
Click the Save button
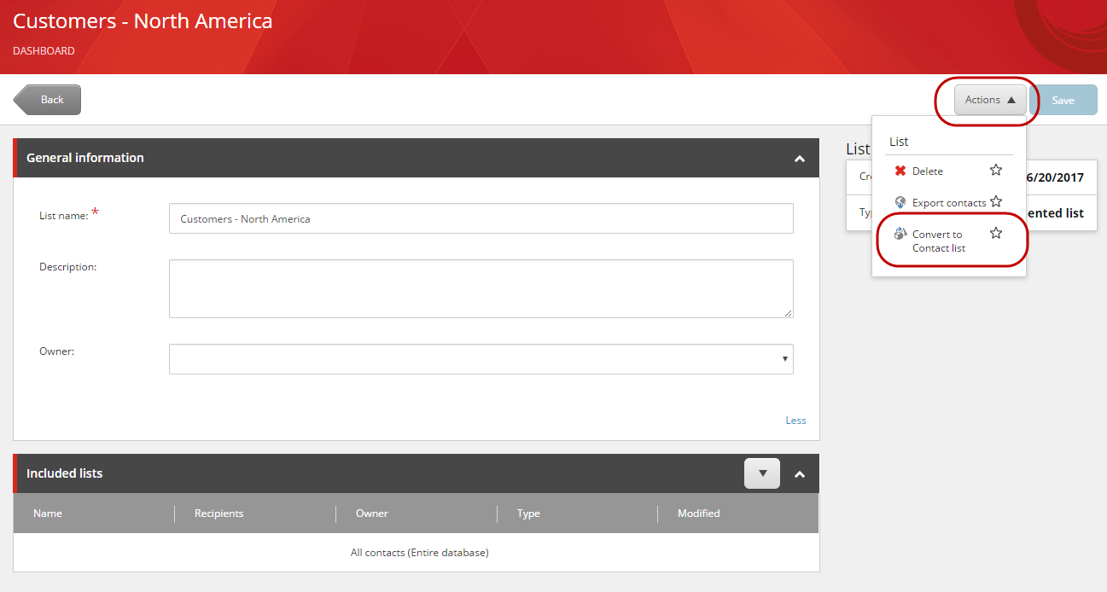pyautogui.click(x=1064, y=99)
